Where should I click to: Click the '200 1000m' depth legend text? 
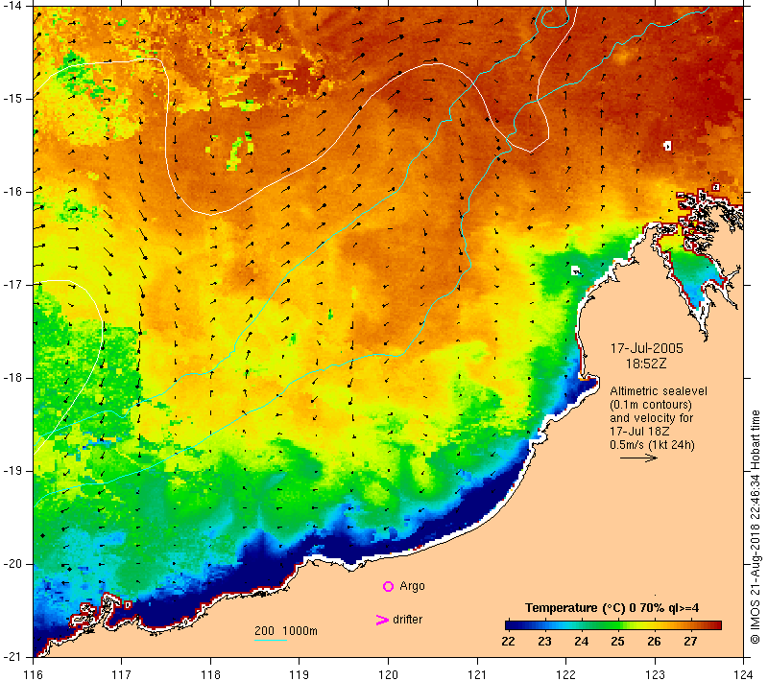(x=286, y=630)
